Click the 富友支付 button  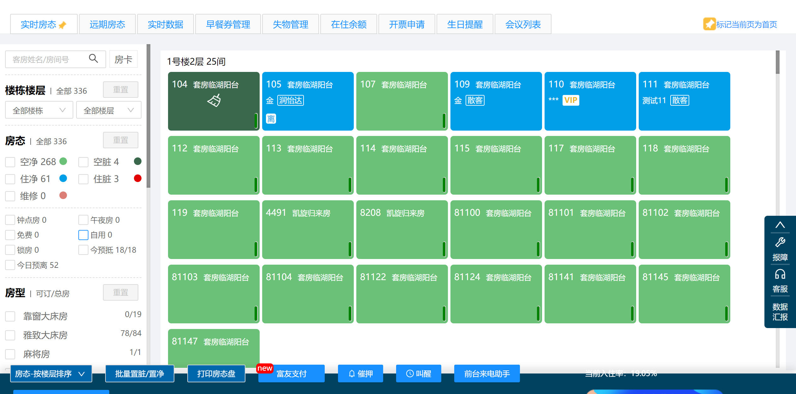tap(292, 373)
